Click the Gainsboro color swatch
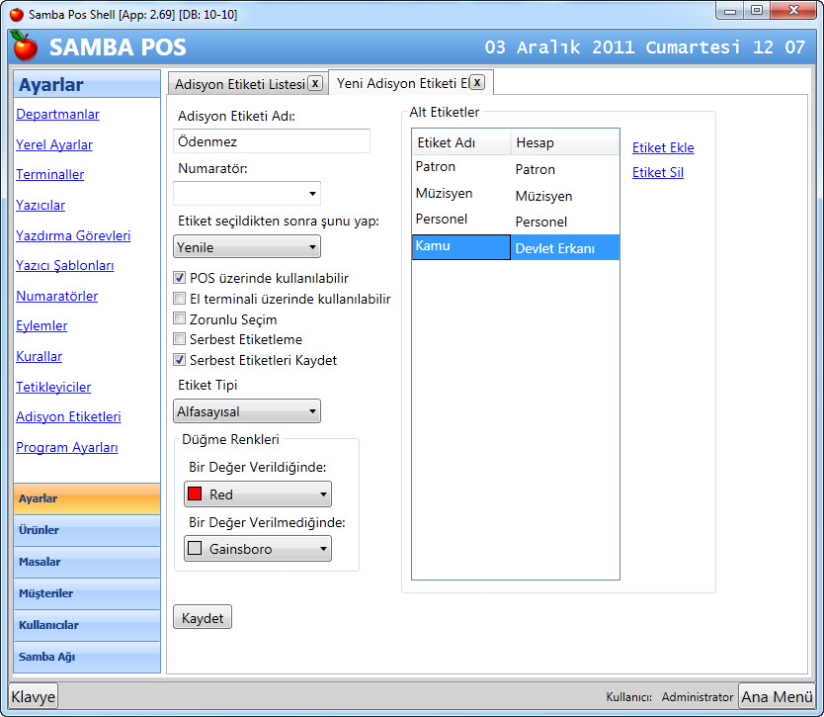 [x=195, y=548]
